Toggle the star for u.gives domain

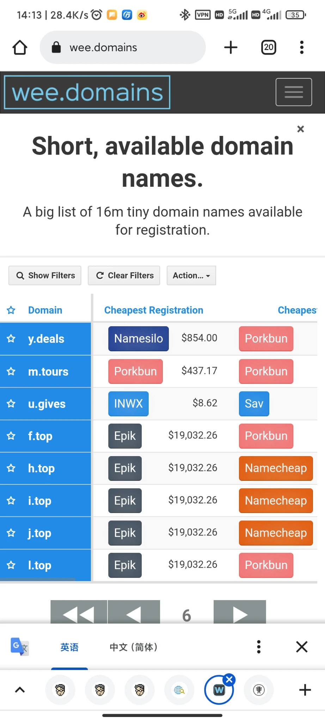point(11,404)
